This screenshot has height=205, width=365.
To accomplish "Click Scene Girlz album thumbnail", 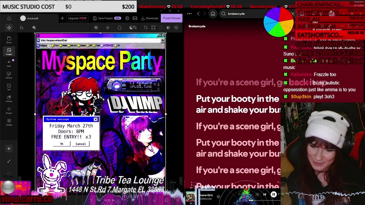I will click(190, 197).
